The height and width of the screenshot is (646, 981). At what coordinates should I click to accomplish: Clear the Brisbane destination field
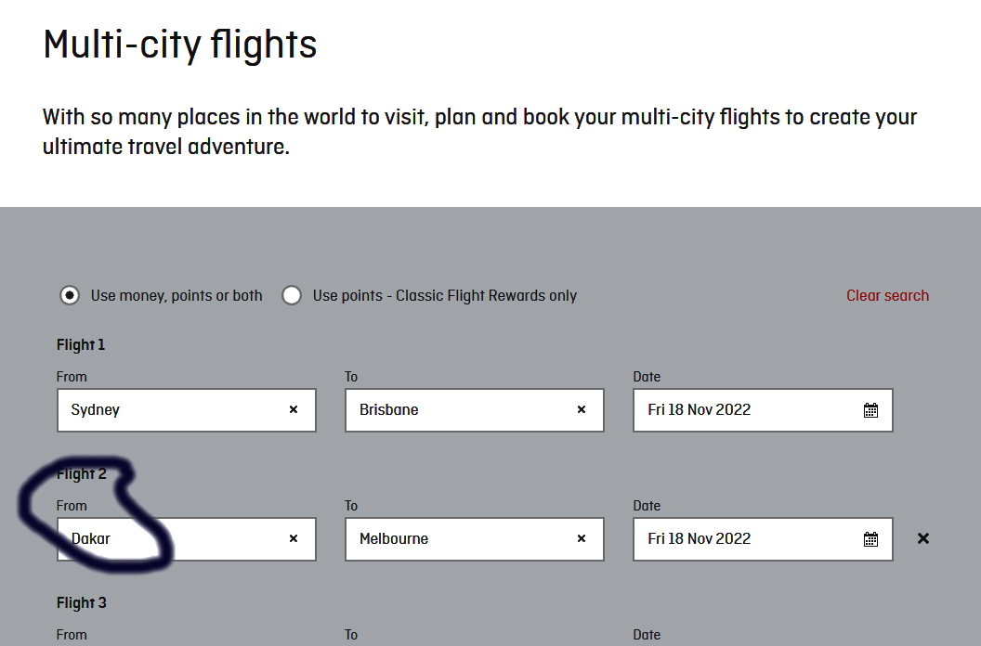[582, 409]
